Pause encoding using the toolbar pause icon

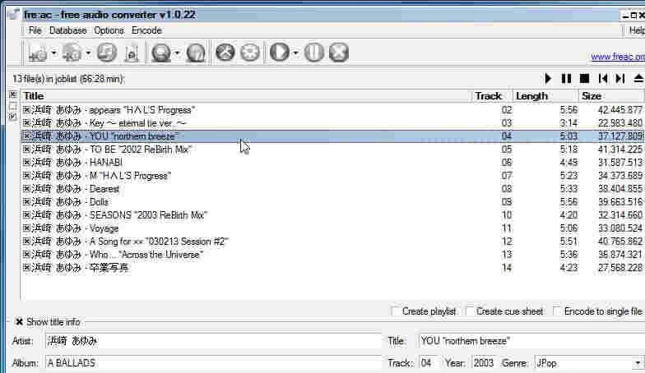[313, 53]
